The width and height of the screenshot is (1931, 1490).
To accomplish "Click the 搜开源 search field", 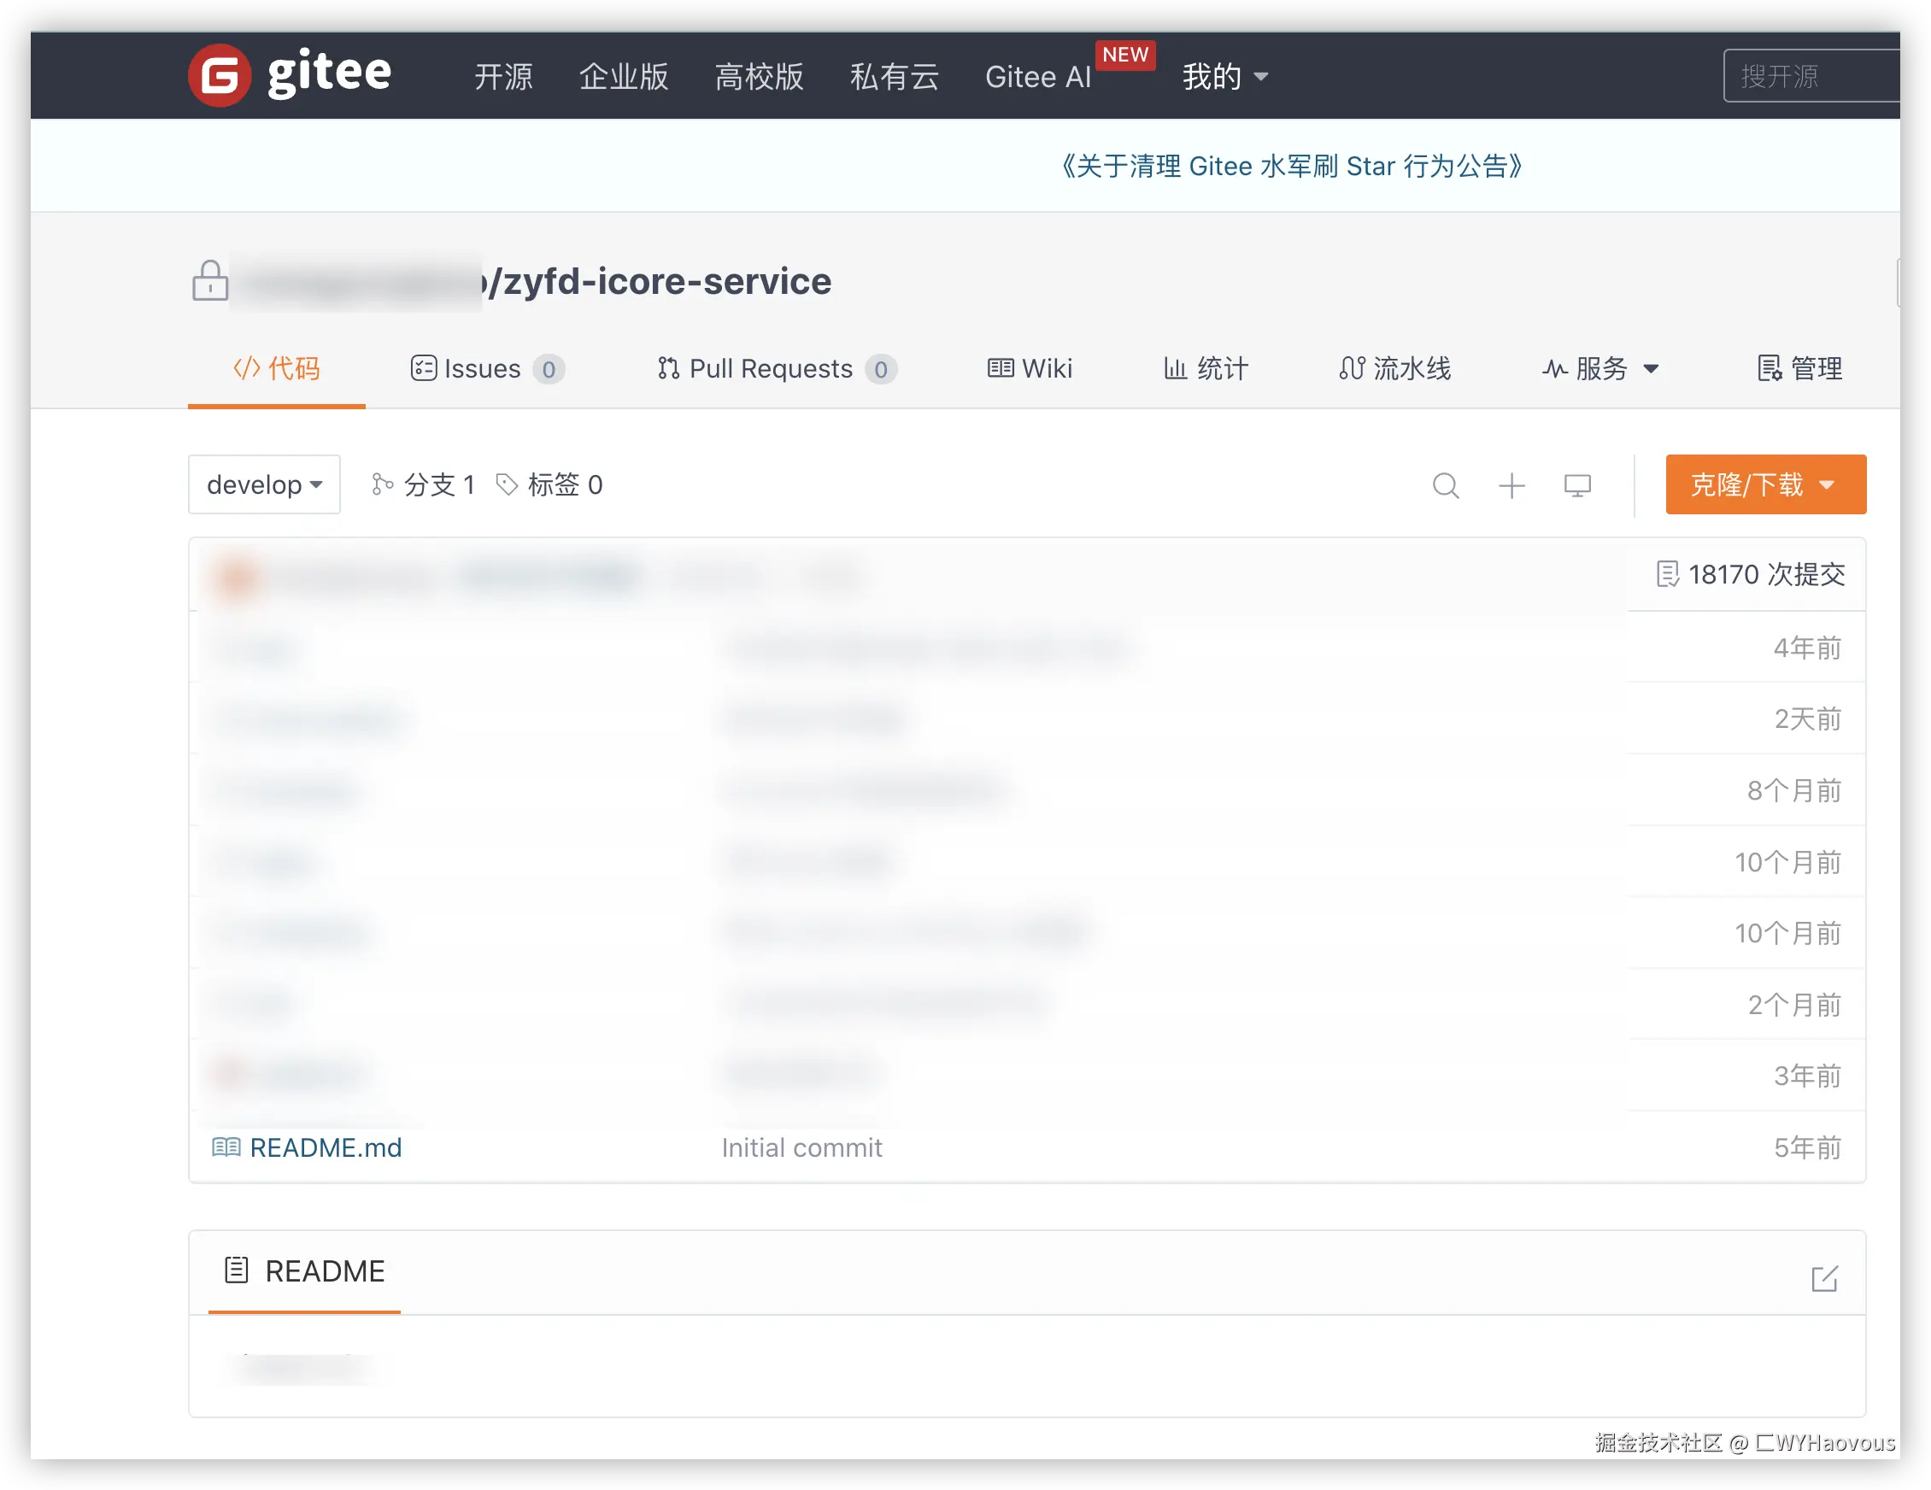I will point(1808,77).
